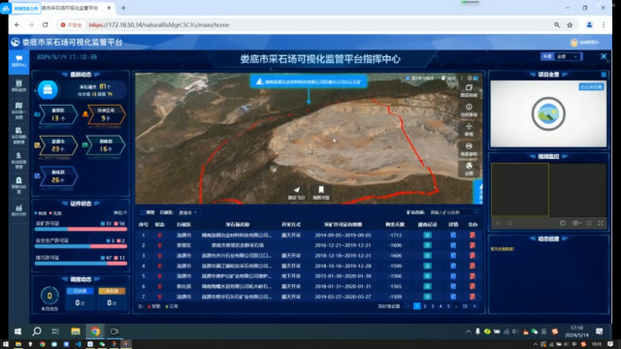Open the video layout dropdown in 视频监控
Image resolution: width=621 pixels, height=349 pixels.
click(x=577, y=223)
